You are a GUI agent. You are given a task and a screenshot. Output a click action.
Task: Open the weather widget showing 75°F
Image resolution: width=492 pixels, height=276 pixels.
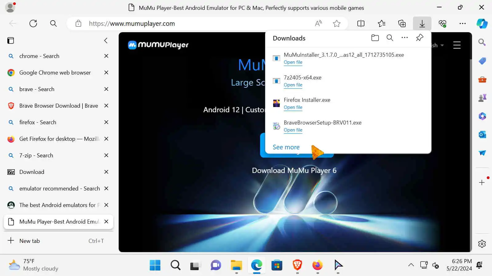33,265
